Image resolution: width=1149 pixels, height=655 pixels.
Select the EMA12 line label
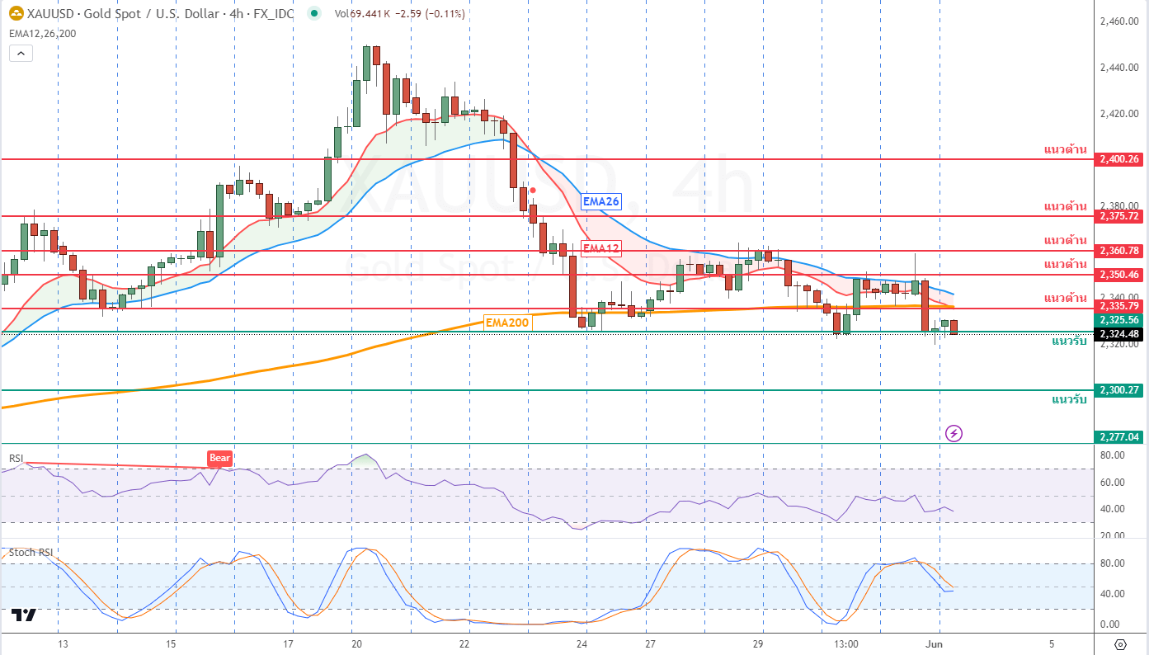[x=600, y=247]
